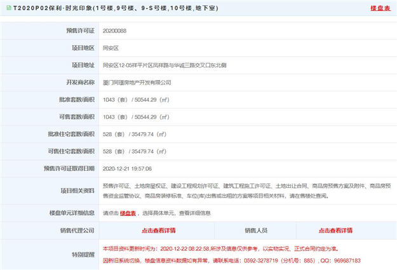The width and height of the screenshot is (397, 270).
Task: Click the 特别提醒 label
Action: click(83, 255)
